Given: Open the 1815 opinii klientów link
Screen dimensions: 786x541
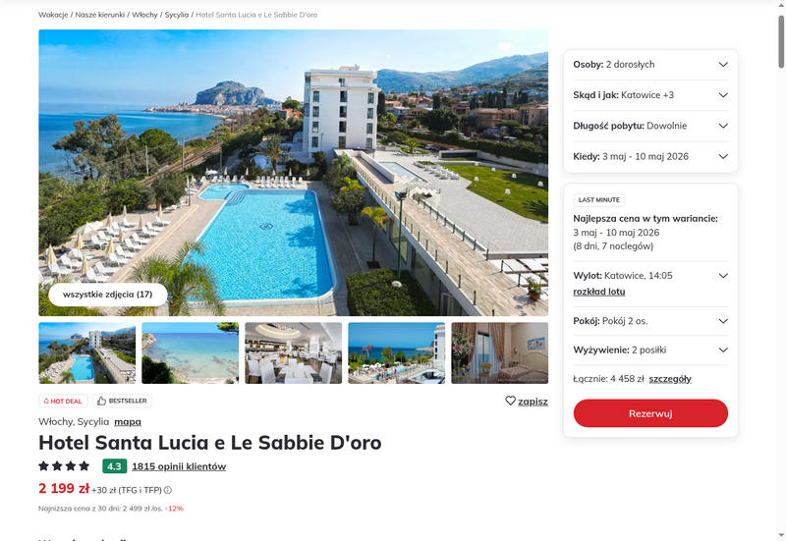Looking at the screenshot, I should (179, 466).
